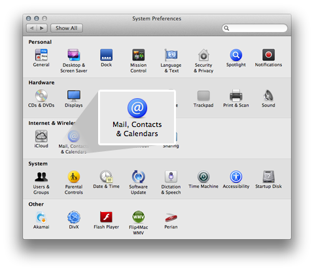Click the Show All button
Screen dimensions: 314x271
(x=67, y=28)
